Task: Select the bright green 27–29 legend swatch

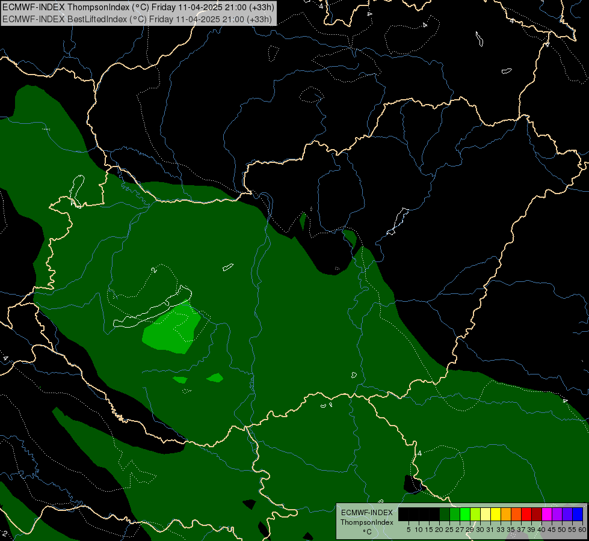Action: click(x=465, y=514)
